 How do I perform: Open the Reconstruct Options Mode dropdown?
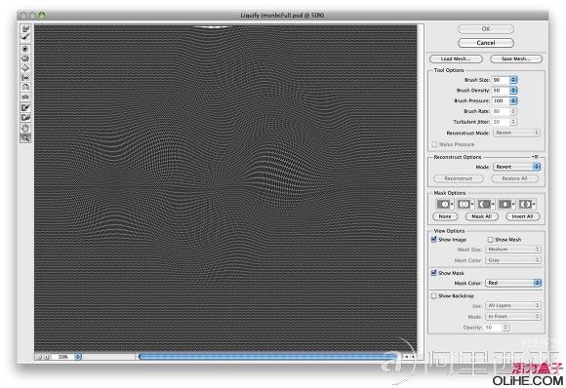pos(516,167)
